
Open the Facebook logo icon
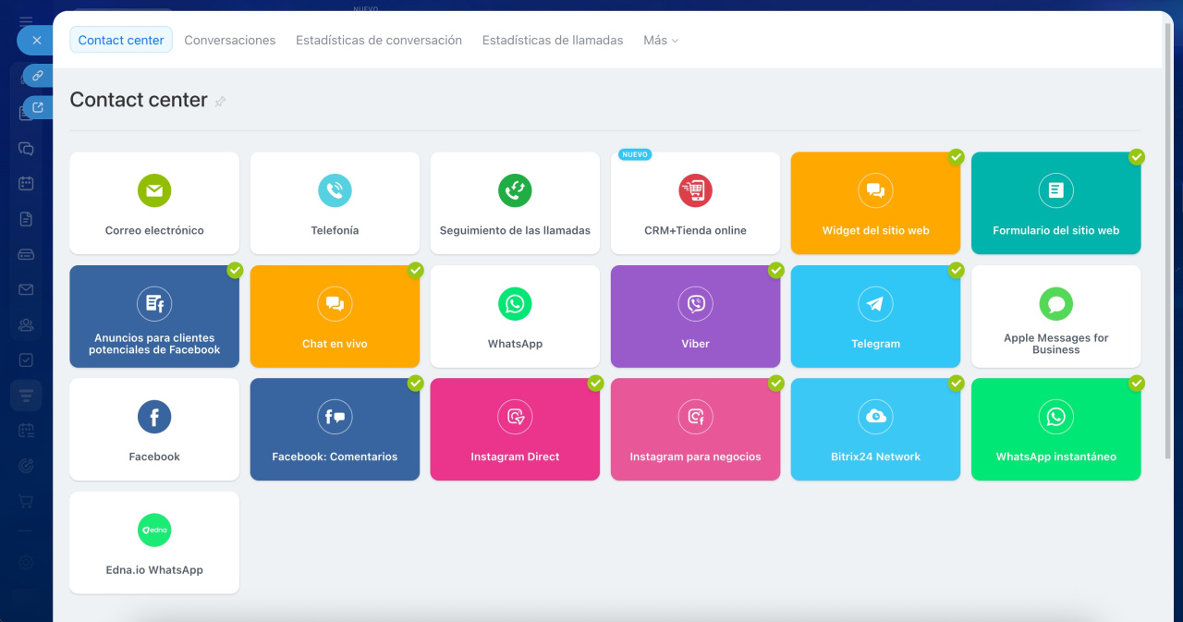click(x=154, y=417)
